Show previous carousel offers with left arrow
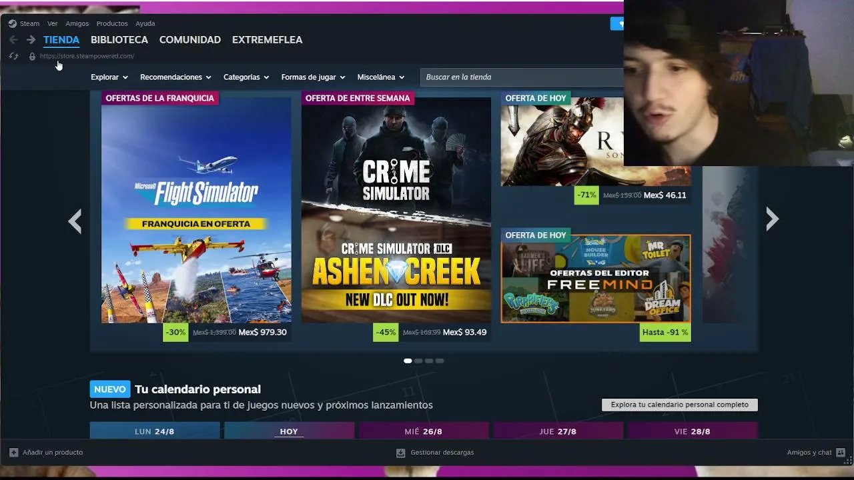This screenshot has height=480, width=854. (75, 221)
